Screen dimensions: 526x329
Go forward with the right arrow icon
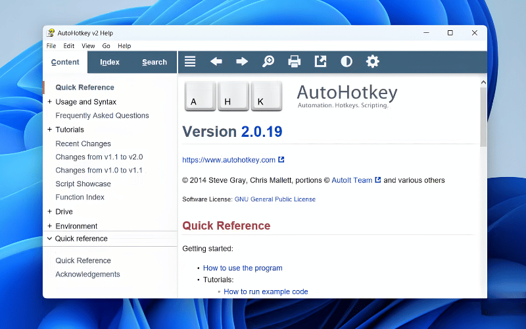(242, 61)
